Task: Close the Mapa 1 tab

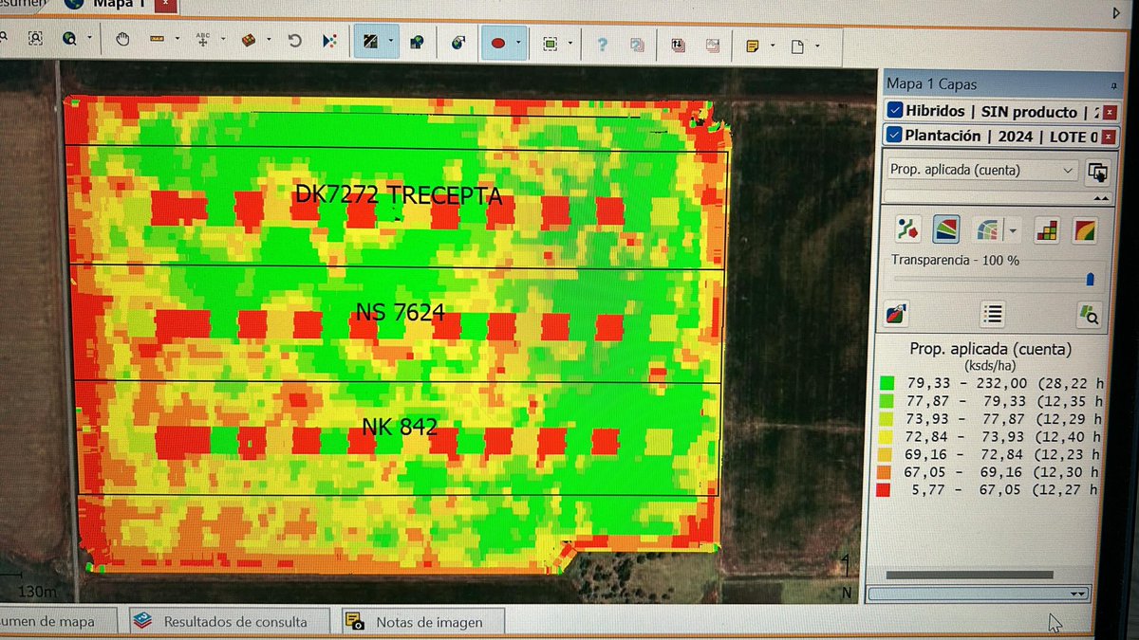Action: click(167, 5)
